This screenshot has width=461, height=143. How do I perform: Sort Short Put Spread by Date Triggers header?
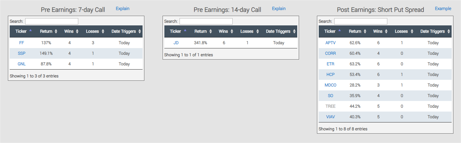[x=432, y=31]
